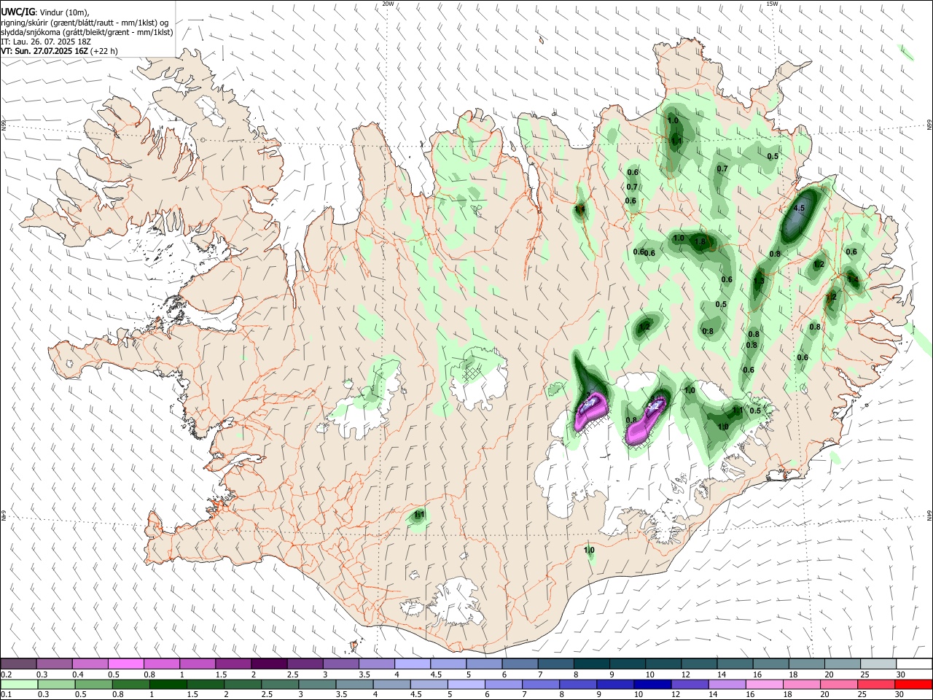Select the 4.5 rainfall value on the map

point(798,209)
